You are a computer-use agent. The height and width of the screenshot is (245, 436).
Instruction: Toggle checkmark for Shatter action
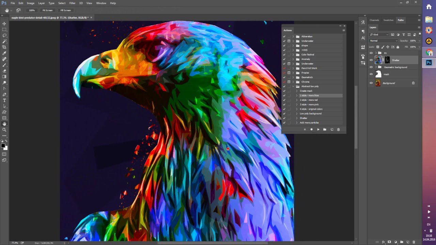pyautogui.click(x=284, y=118)
